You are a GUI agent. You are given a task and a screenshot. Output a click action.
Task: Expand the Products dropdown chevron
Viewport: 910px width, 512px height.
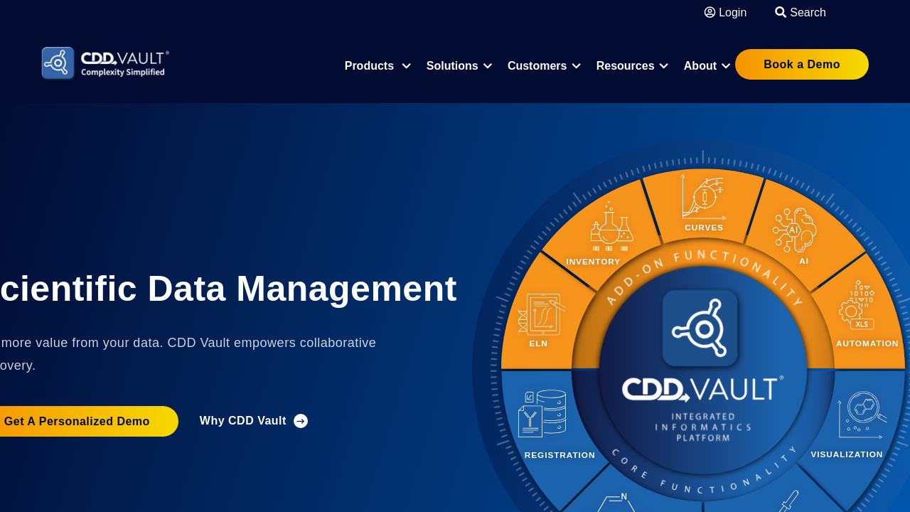click(x=406, y=66)
